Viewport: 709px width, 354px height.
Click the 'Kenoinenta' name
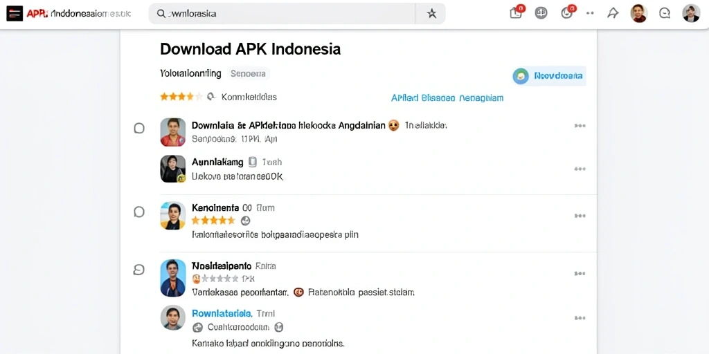(215, 208)
